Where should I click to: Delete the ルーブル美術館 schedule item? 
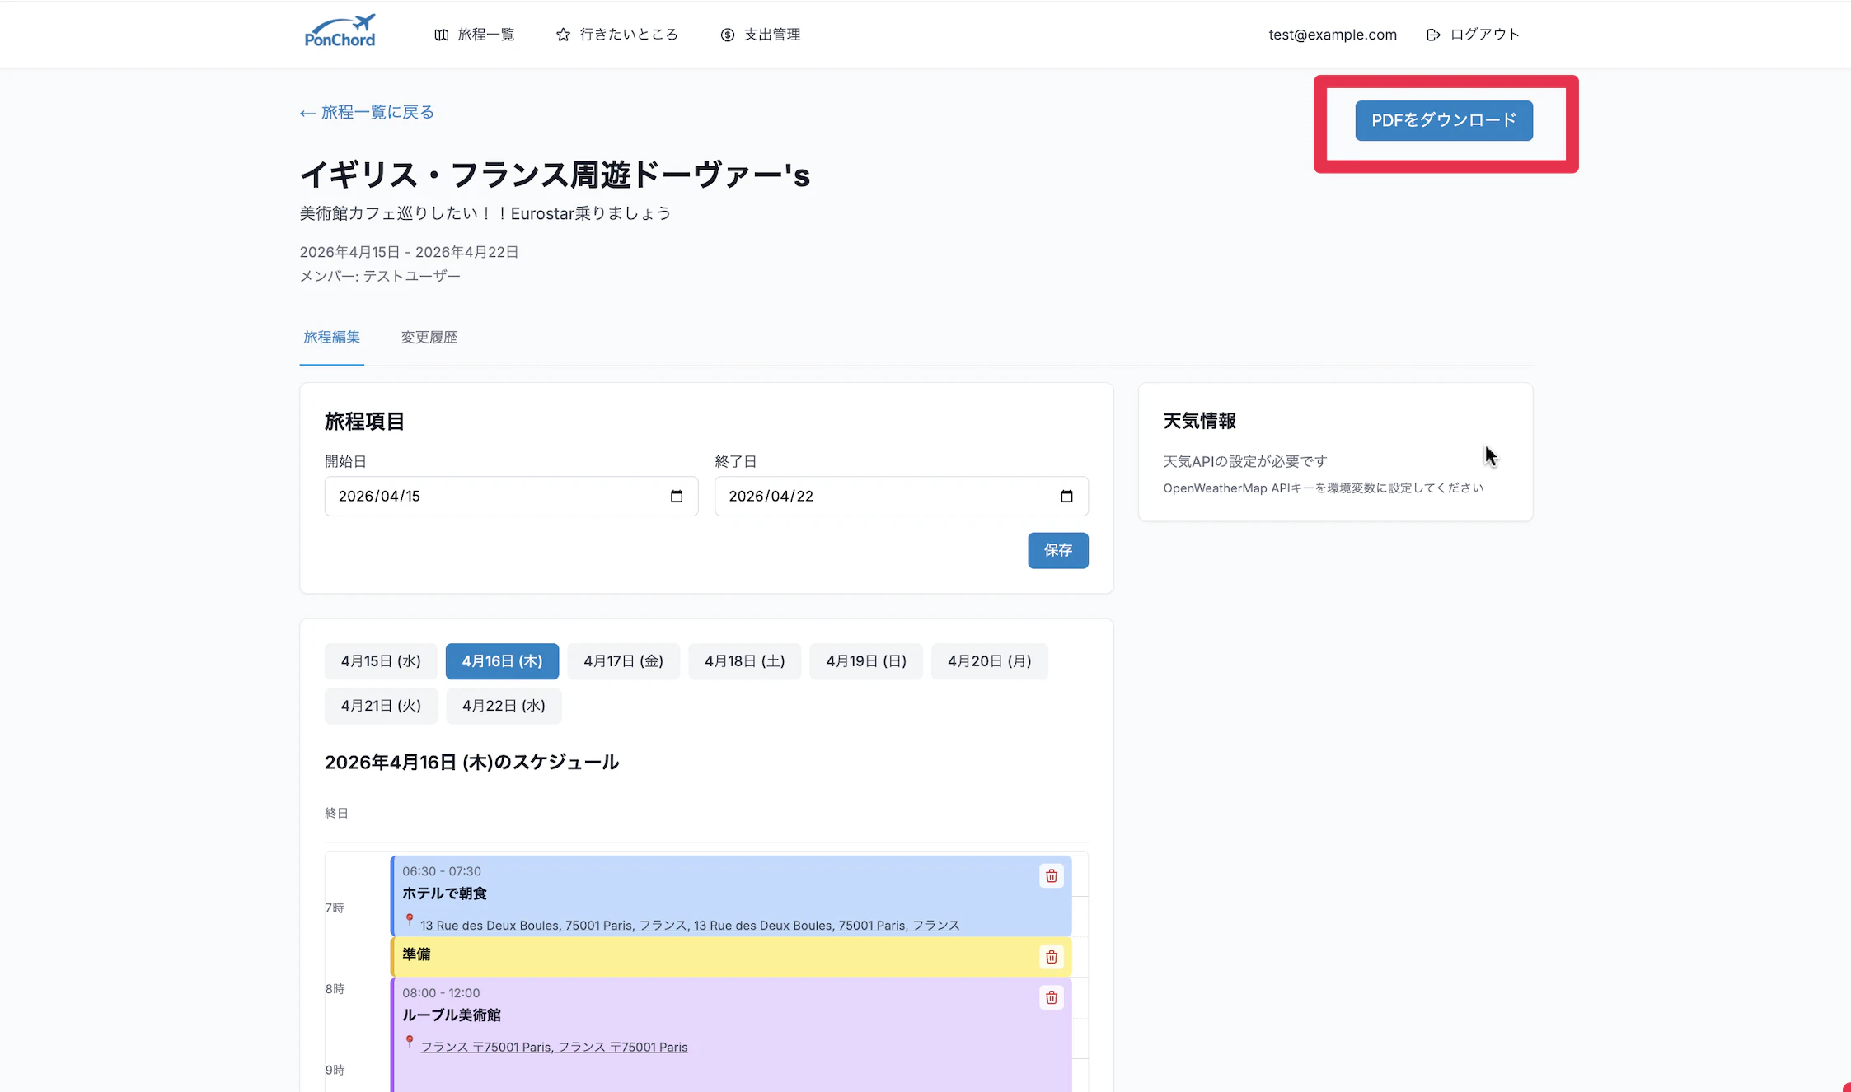1051,997
